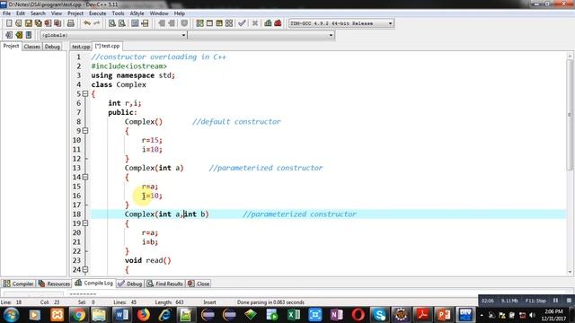
Task: Click the Save All toolbar icon
Action: [x=38, y=23]
